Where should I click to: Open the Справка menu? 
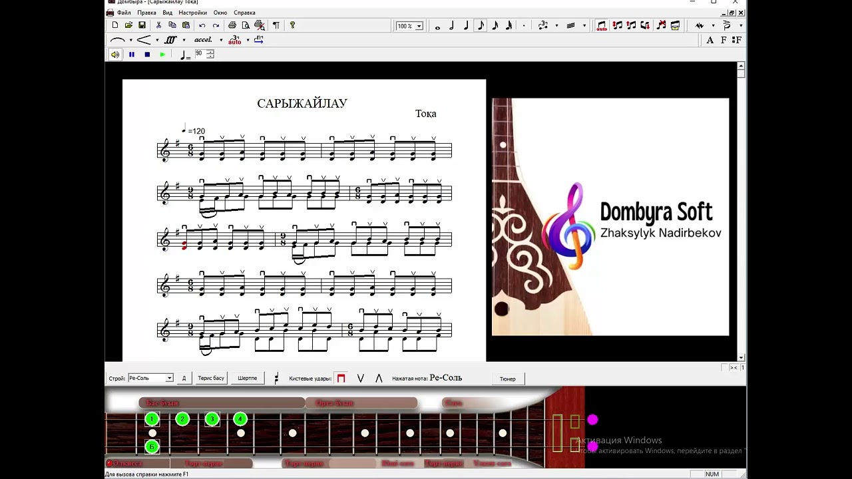244,13
